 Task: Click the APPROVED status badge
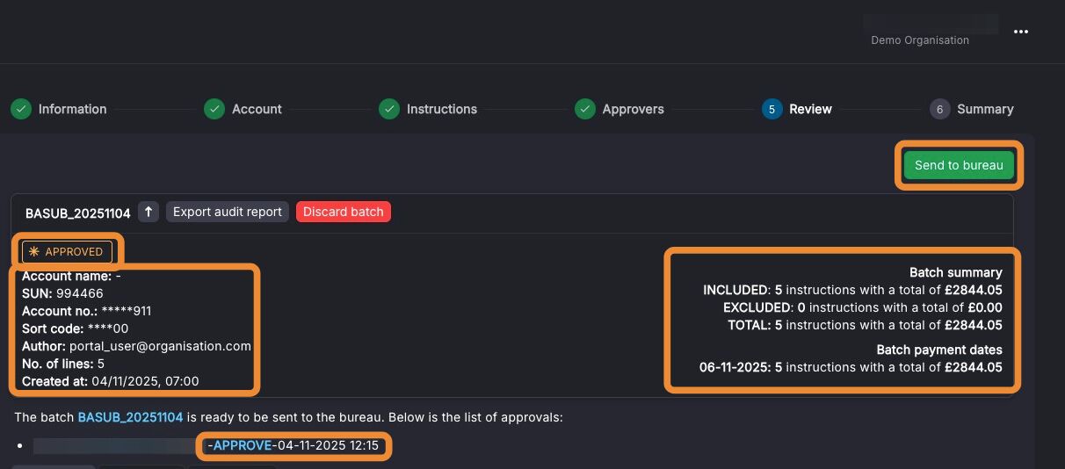pyautogui.click(x=67, y=251)
